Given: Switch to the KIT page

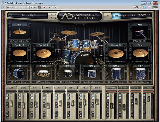Looking at the screenshot, I should click(116, 16).
